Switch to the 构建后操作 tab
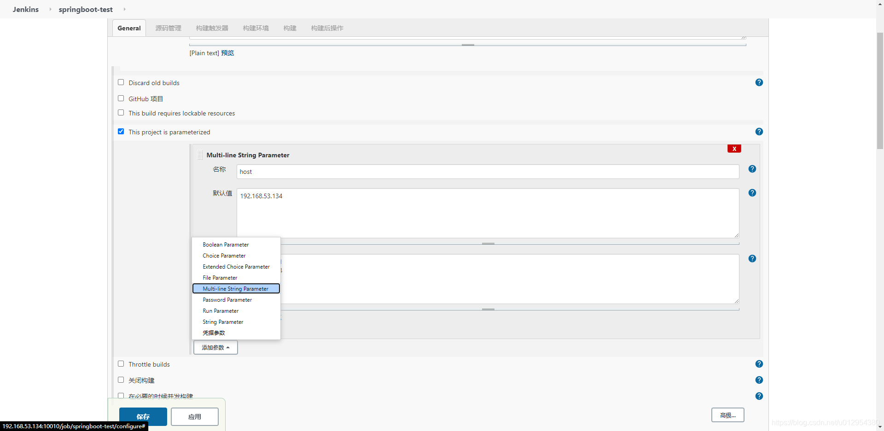884x431 pixels. (x=327, y=28)
